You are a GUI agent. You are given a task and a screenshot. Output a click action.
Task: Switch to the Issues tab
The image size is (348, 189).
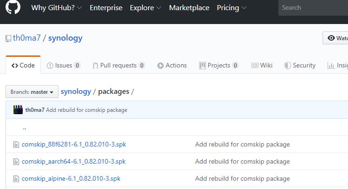point(64,66)
